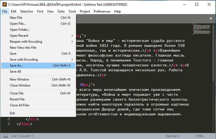Screen dimensions: 216x139
Task: Select the Save As... entry
Action: click(38, 66)
